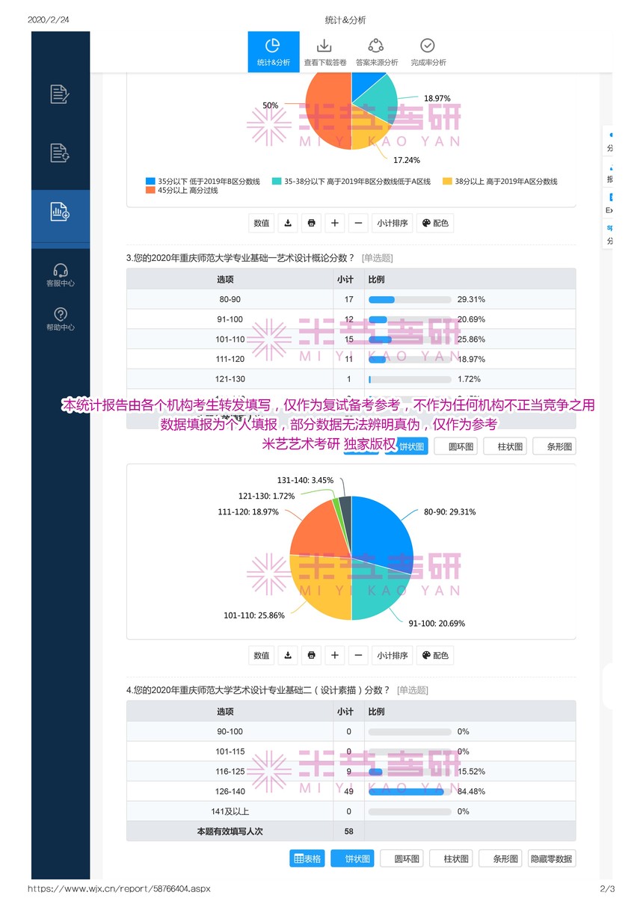This screenshot has height=910, width=643.
Task: Click the 101-115 row in question 4 table
Action: (351, 751)
